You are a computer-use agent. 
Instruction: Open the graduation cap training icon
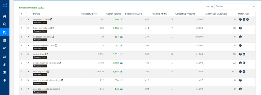coord(5,73)
